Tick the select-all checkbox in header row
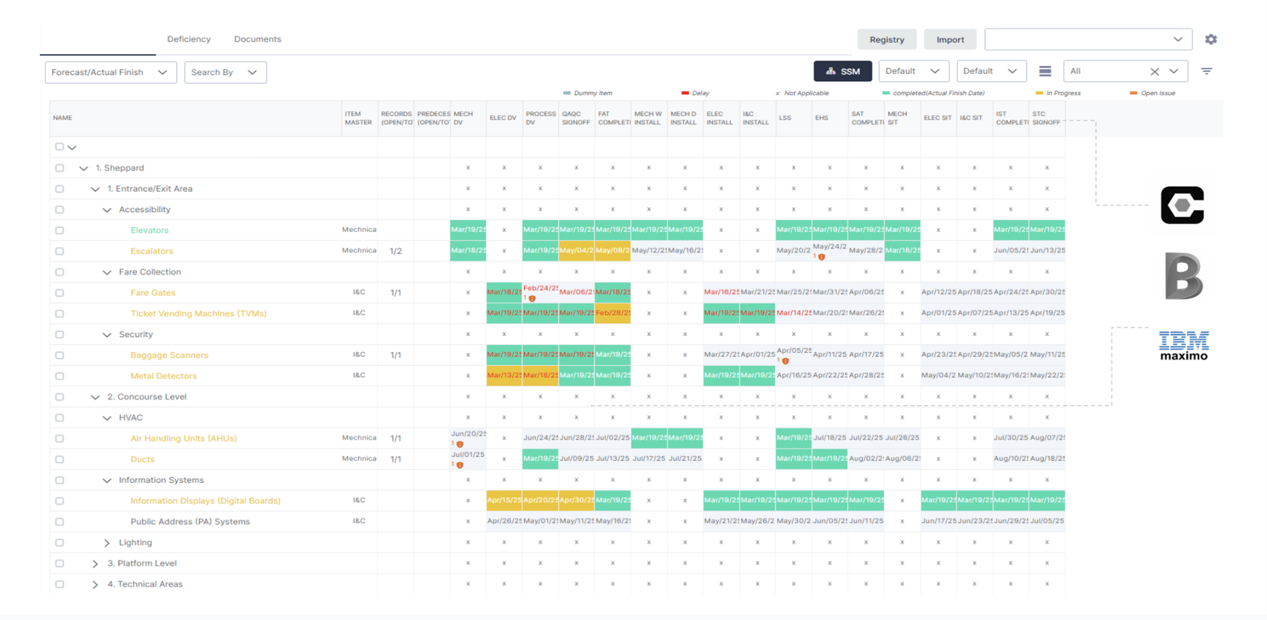1267x620 pixels. tap(59, 146)
